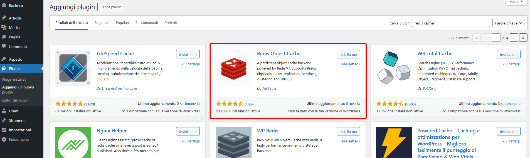Click author link Till Krüss
Viewport: 530px width, 158px height.
point(269,88)
